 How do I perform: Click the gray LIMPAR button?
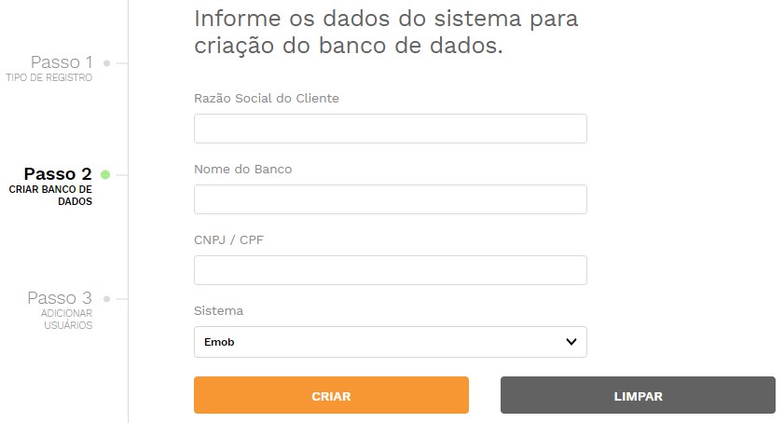tap(638, 395)
